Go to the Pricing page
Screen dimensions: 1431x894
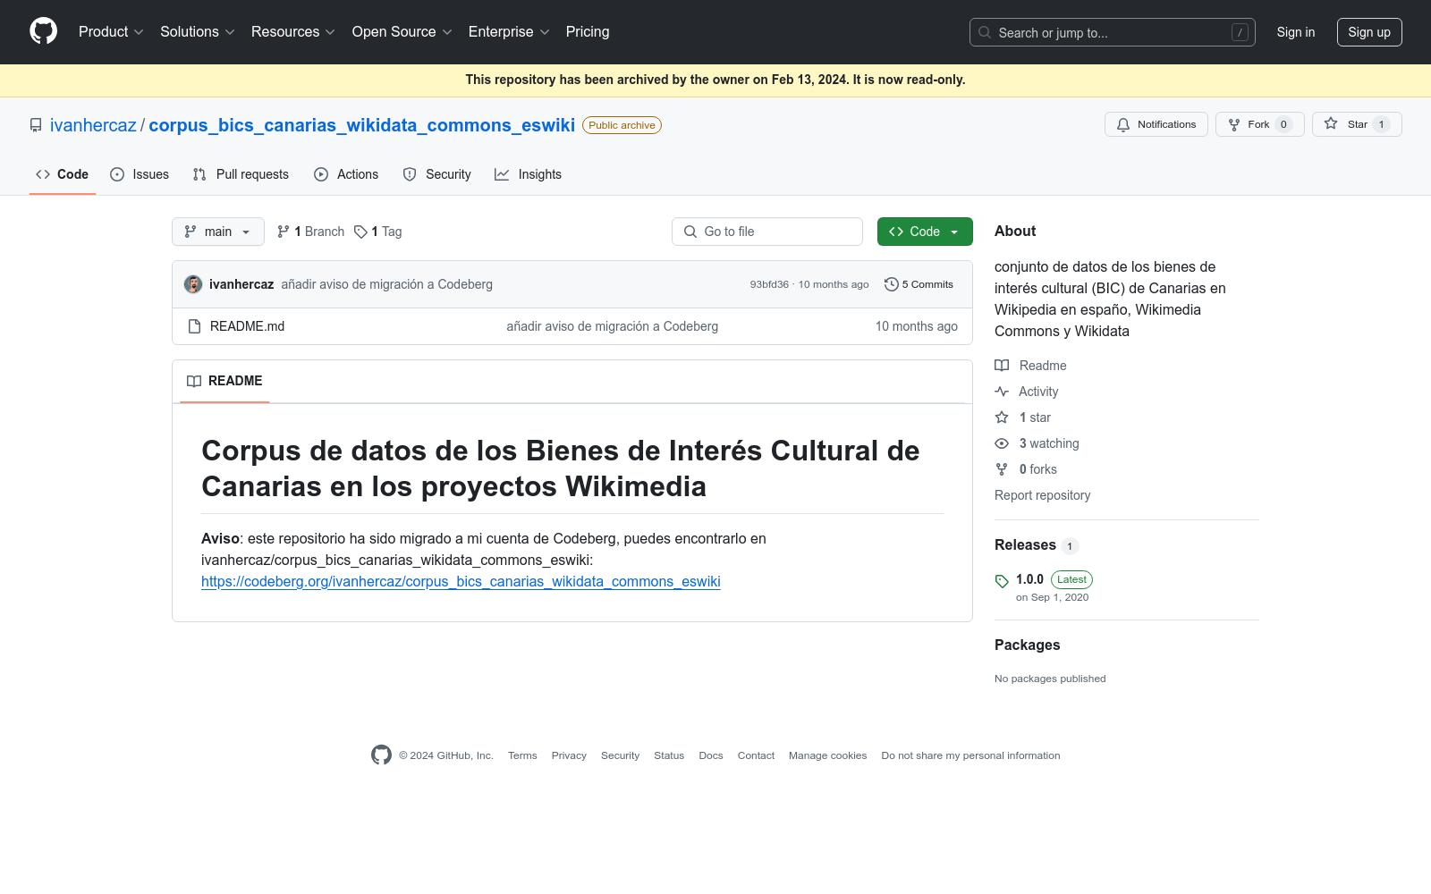(588, 32)
